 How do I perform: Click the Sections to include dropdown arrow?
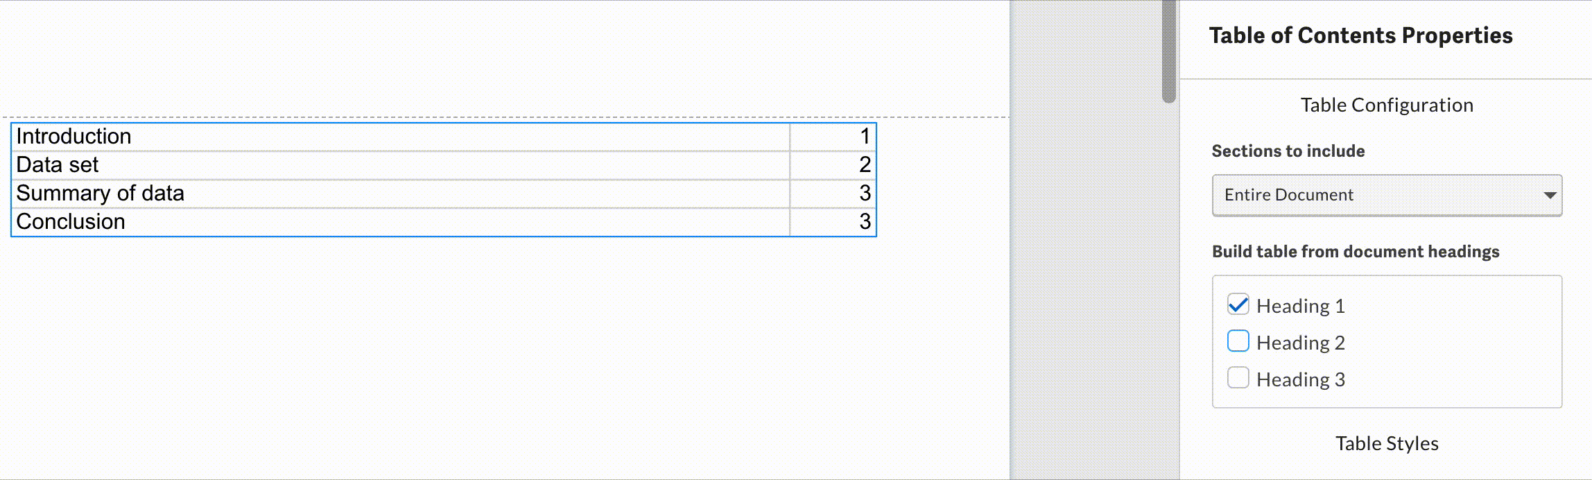(1550, 196)
